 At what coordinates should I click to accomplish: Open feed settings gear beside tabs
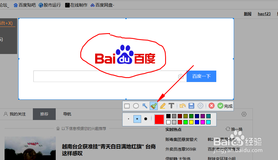tap(244, 114)
